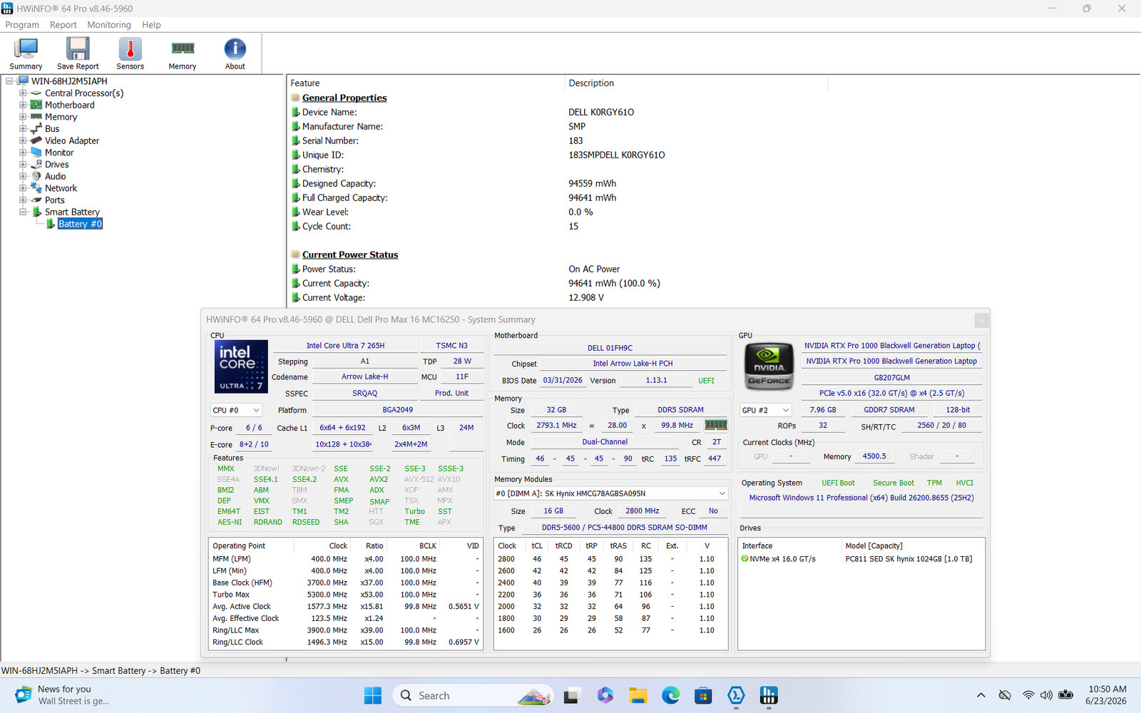Select the Monitor tree item
This screenshot has width=1141, height=713.
pos(59,153)
